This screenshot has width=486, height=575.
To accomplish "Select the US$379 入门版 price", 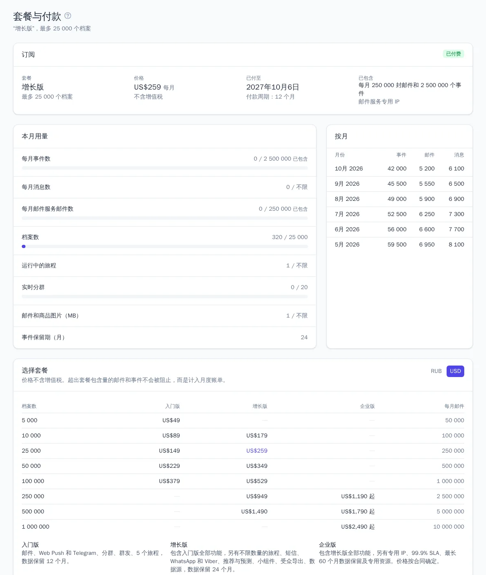I will coord(170,481).
